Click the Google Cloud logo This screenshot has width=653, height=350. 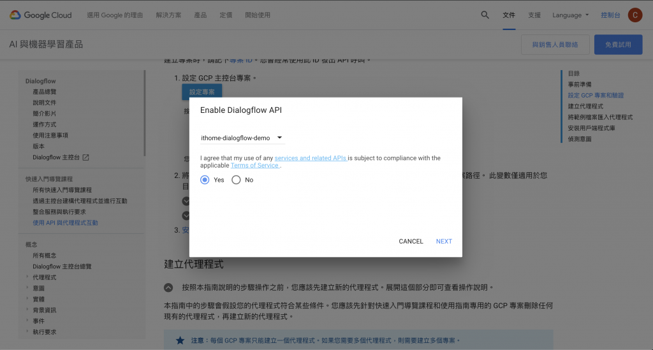coord(40,15)
